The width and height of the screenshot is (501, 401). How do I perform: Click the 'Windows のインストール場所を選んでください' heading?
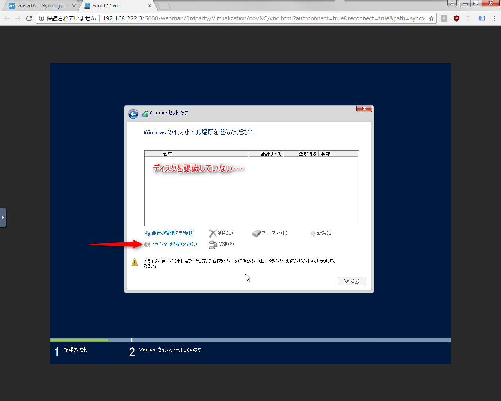click(200, 132)
